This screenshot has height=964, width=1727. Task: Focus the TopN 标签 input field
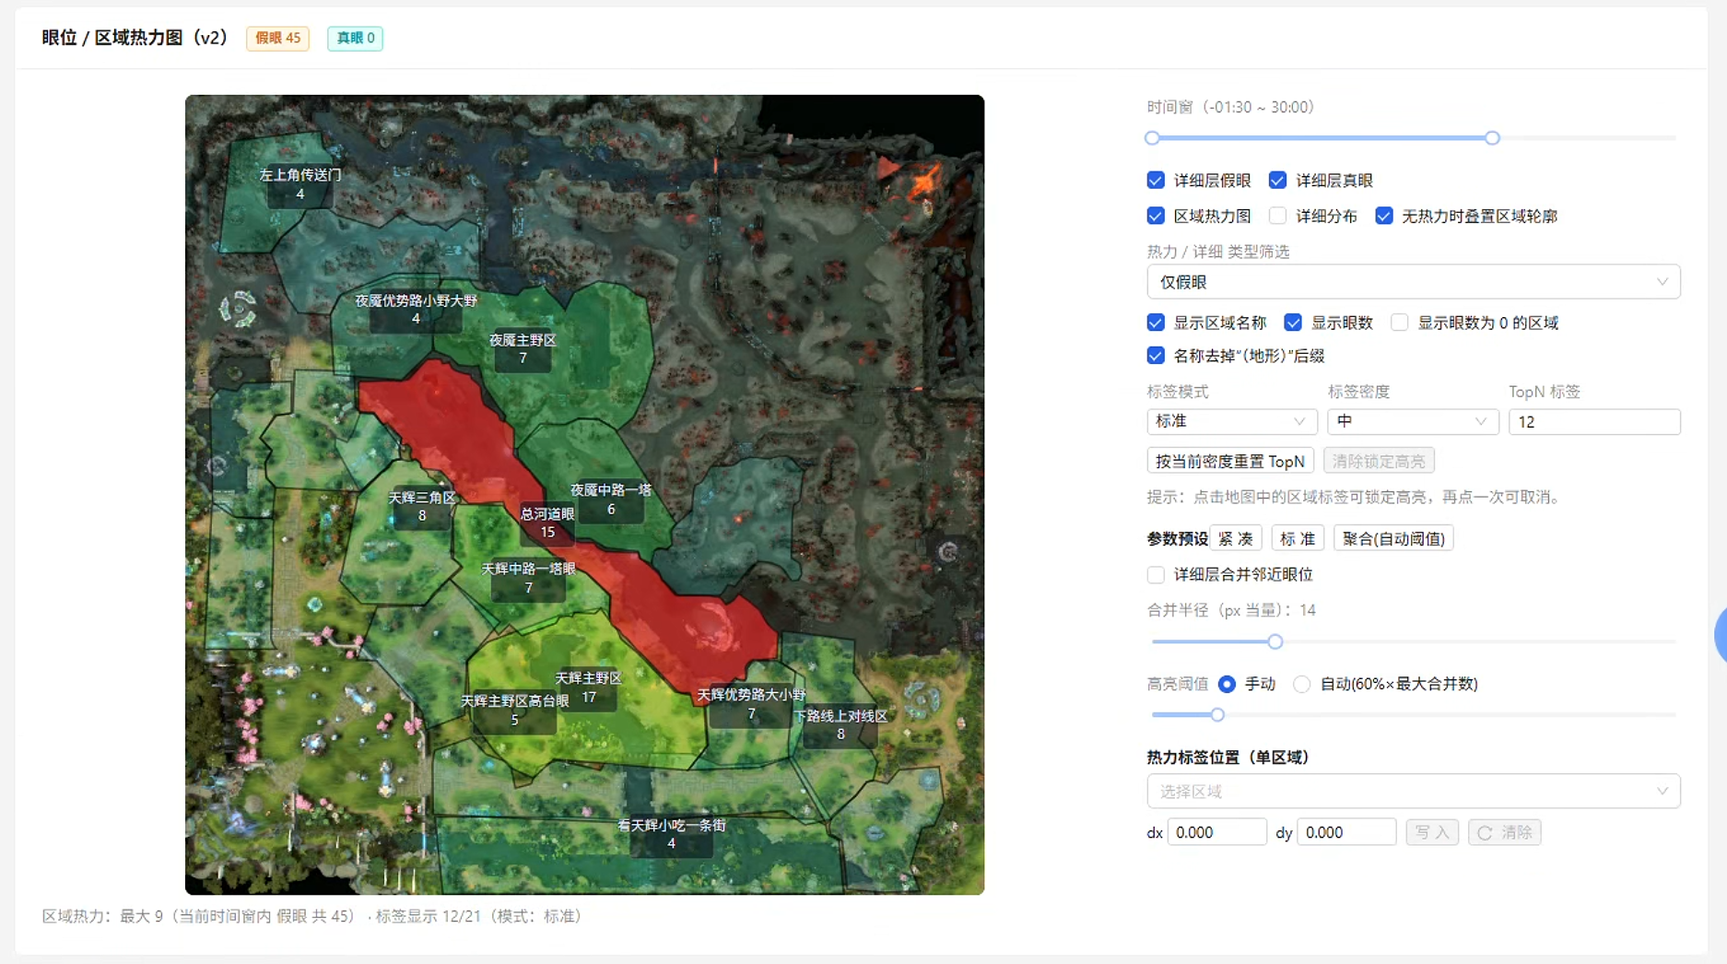[x=1594, y=421]
